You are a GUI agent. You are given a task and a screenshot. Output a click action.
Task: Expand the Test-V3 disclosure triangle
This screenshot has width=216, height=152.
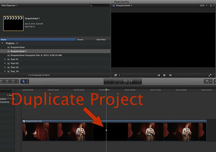point(5,67)
